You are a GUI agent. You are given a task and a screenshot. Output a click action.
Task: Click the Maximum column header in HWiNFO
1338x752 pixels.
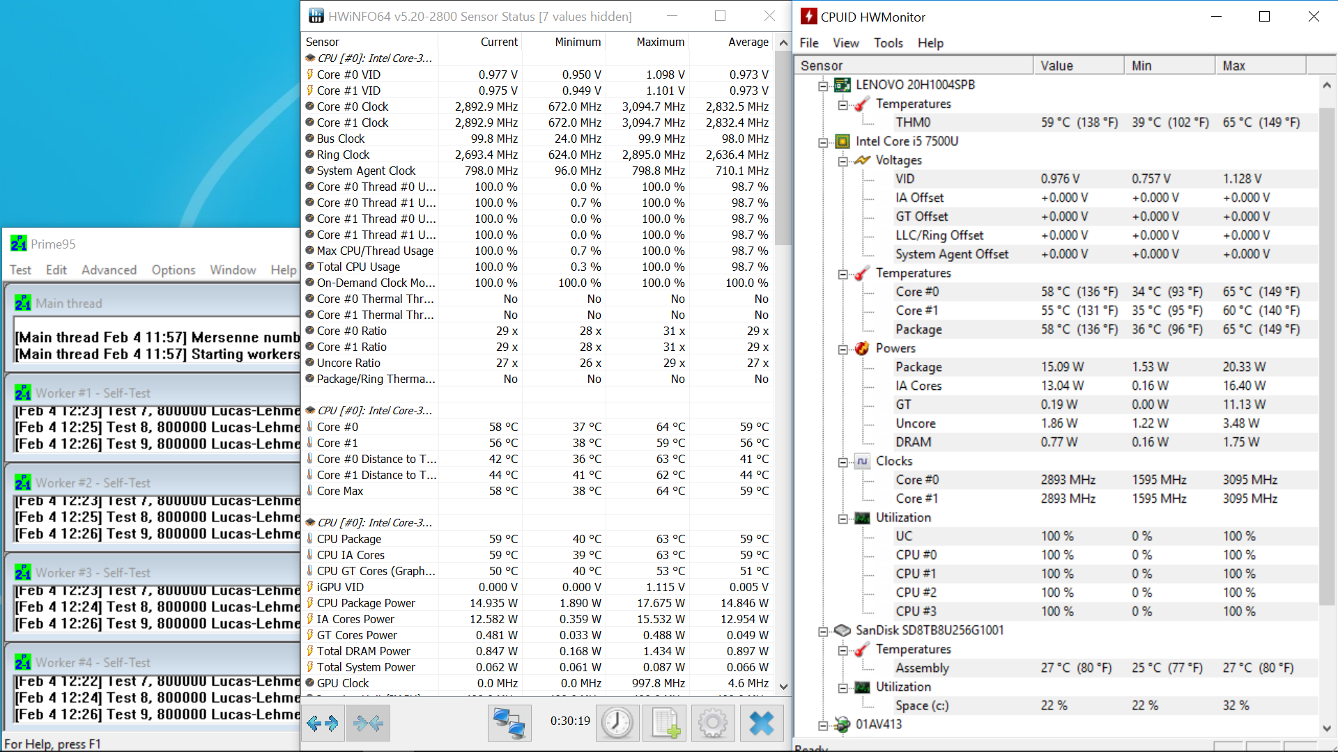[647, 42]
